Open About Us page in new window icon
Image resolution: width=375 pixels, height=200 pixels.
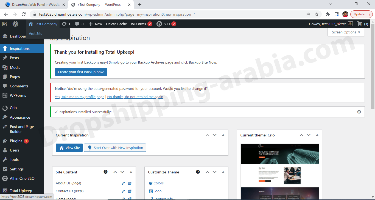pyautogui.click(x=130, y=183)
